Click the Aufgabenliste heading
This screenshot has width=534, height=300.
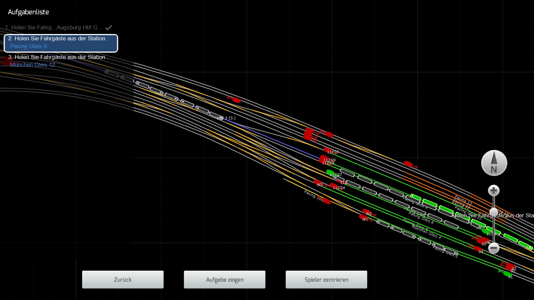tap(28, 12)
